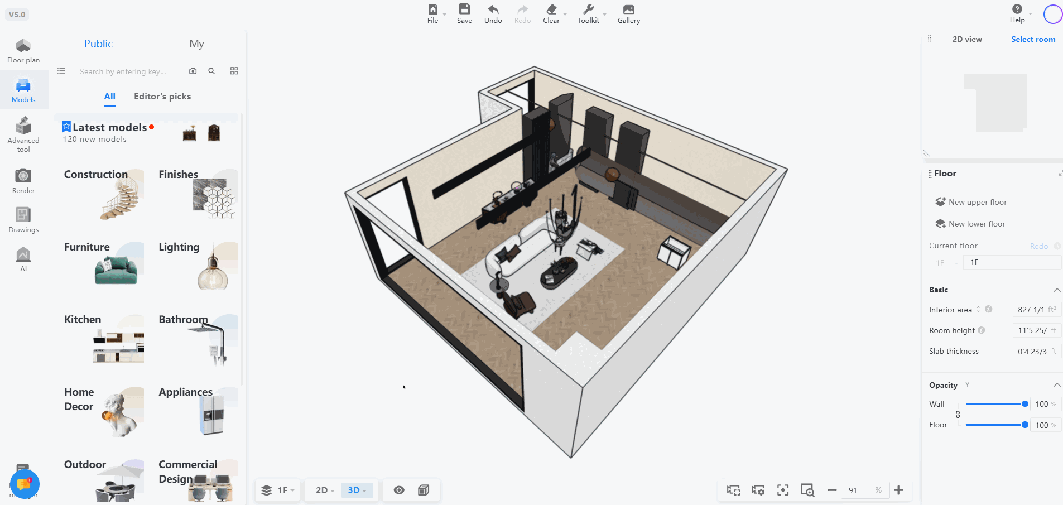Switch to 2D view tab in preview

click(x=967, y=39)
